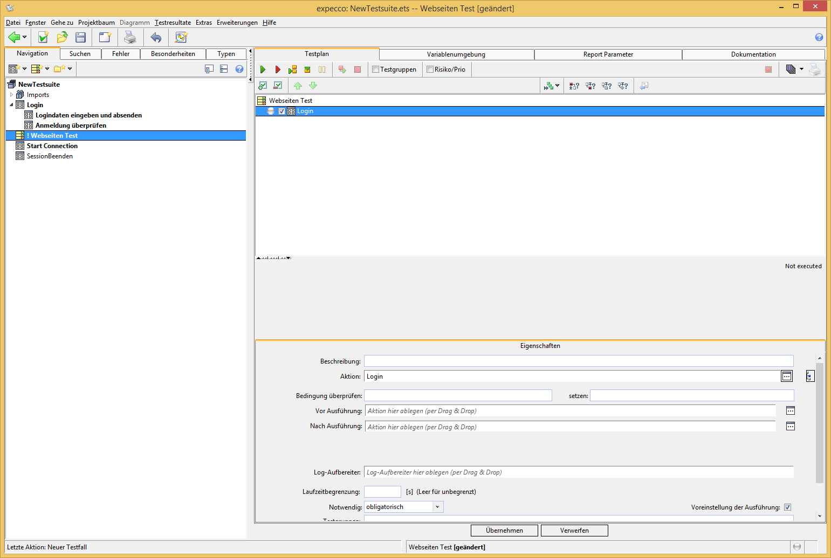Click the green back arrow icon
The image size is (831, 558).
(x=14, y=37)
